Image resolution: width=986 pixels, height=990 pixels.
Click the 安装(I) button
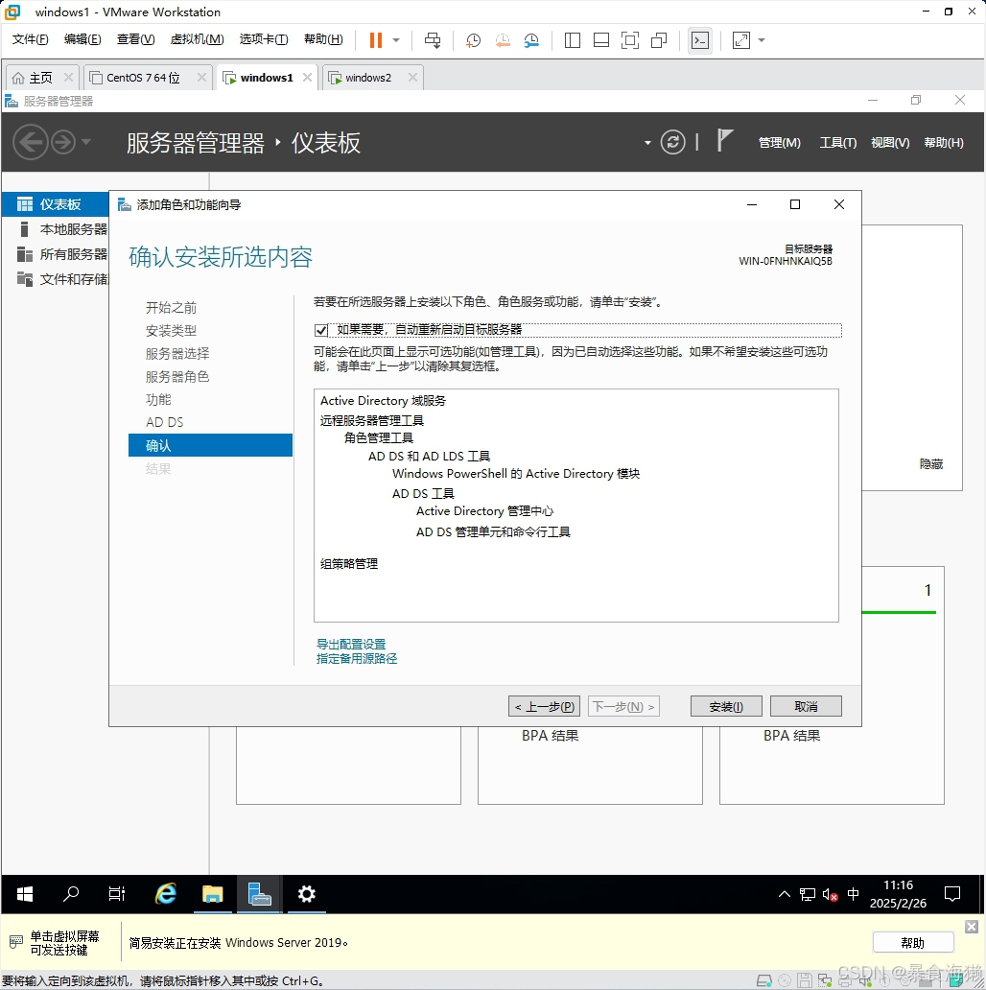click(x=727, y=706)
